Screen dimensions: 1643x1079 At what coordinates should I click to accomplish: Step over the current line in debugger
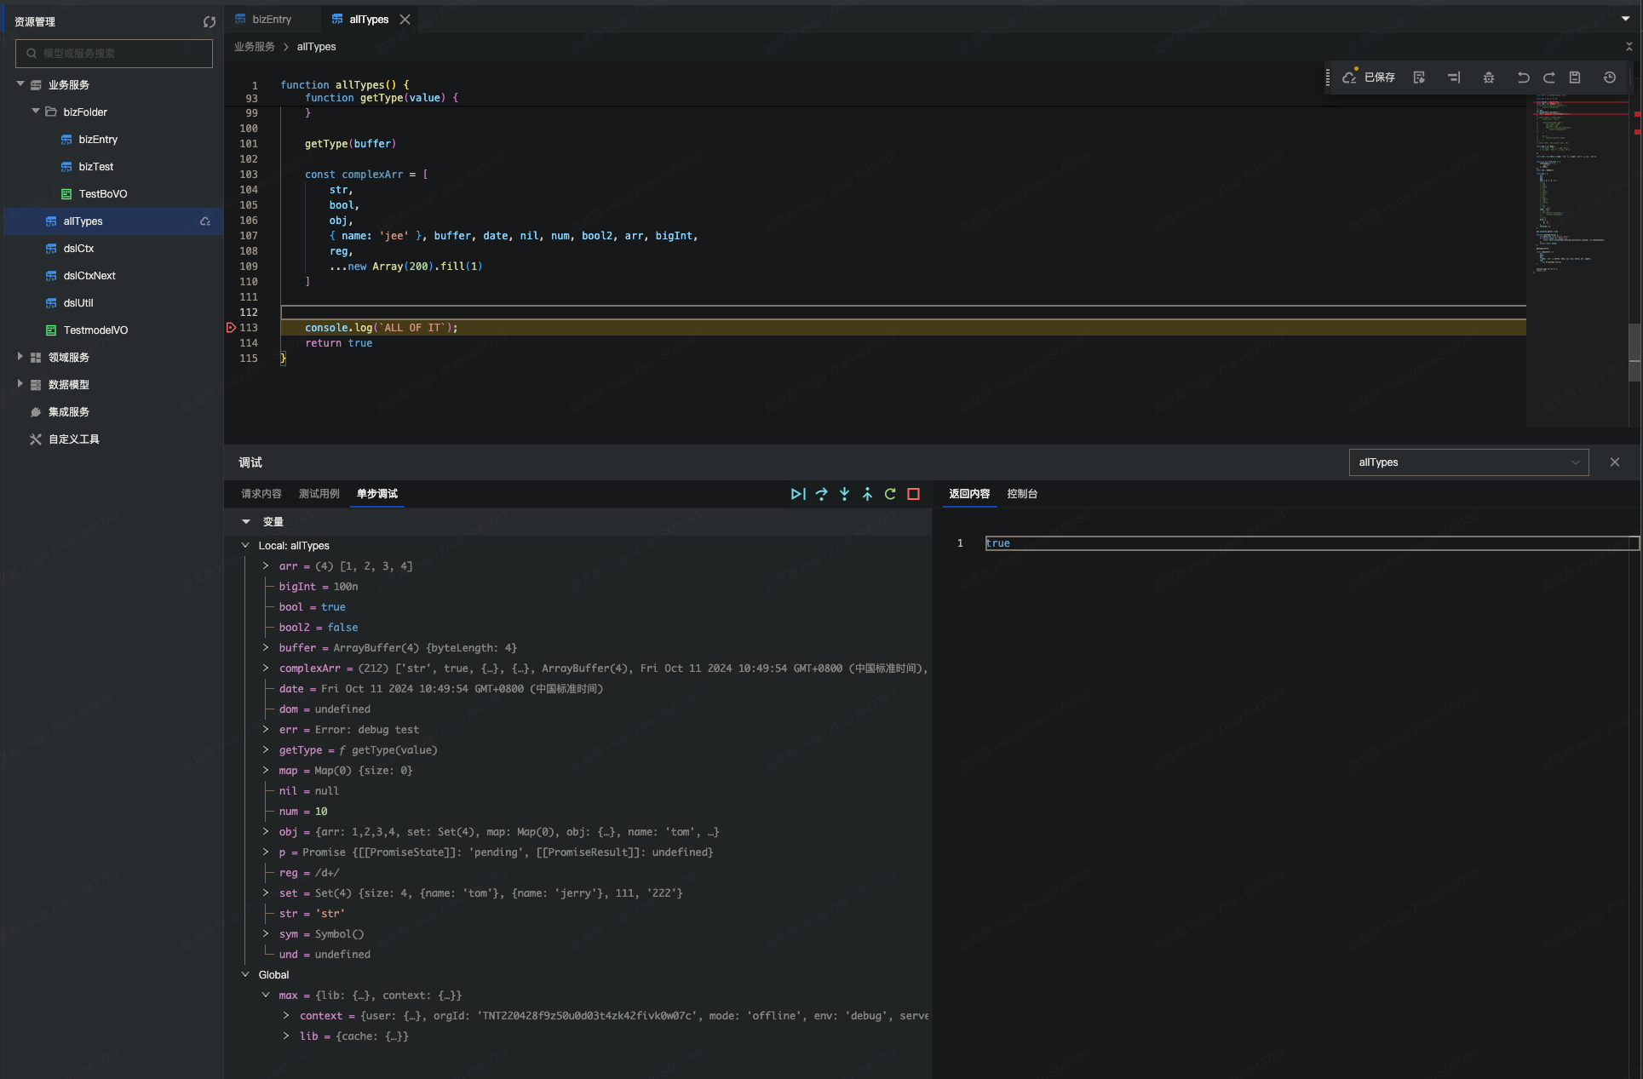(x=821, y=494)
